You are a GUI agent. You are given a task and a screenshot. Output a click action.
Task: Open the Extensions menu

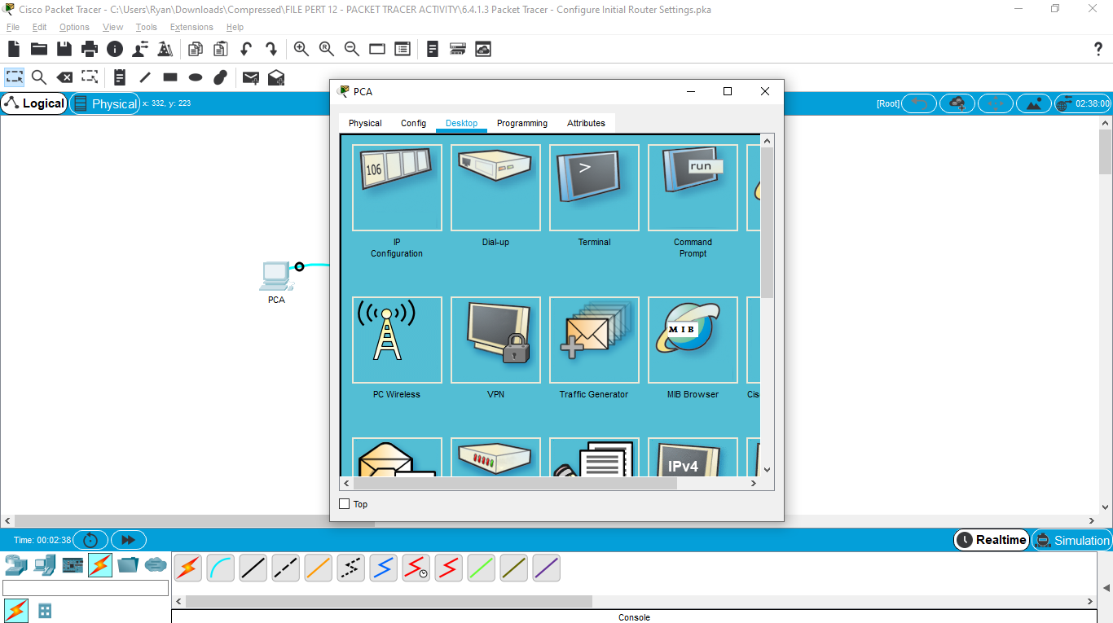point(191,27)
